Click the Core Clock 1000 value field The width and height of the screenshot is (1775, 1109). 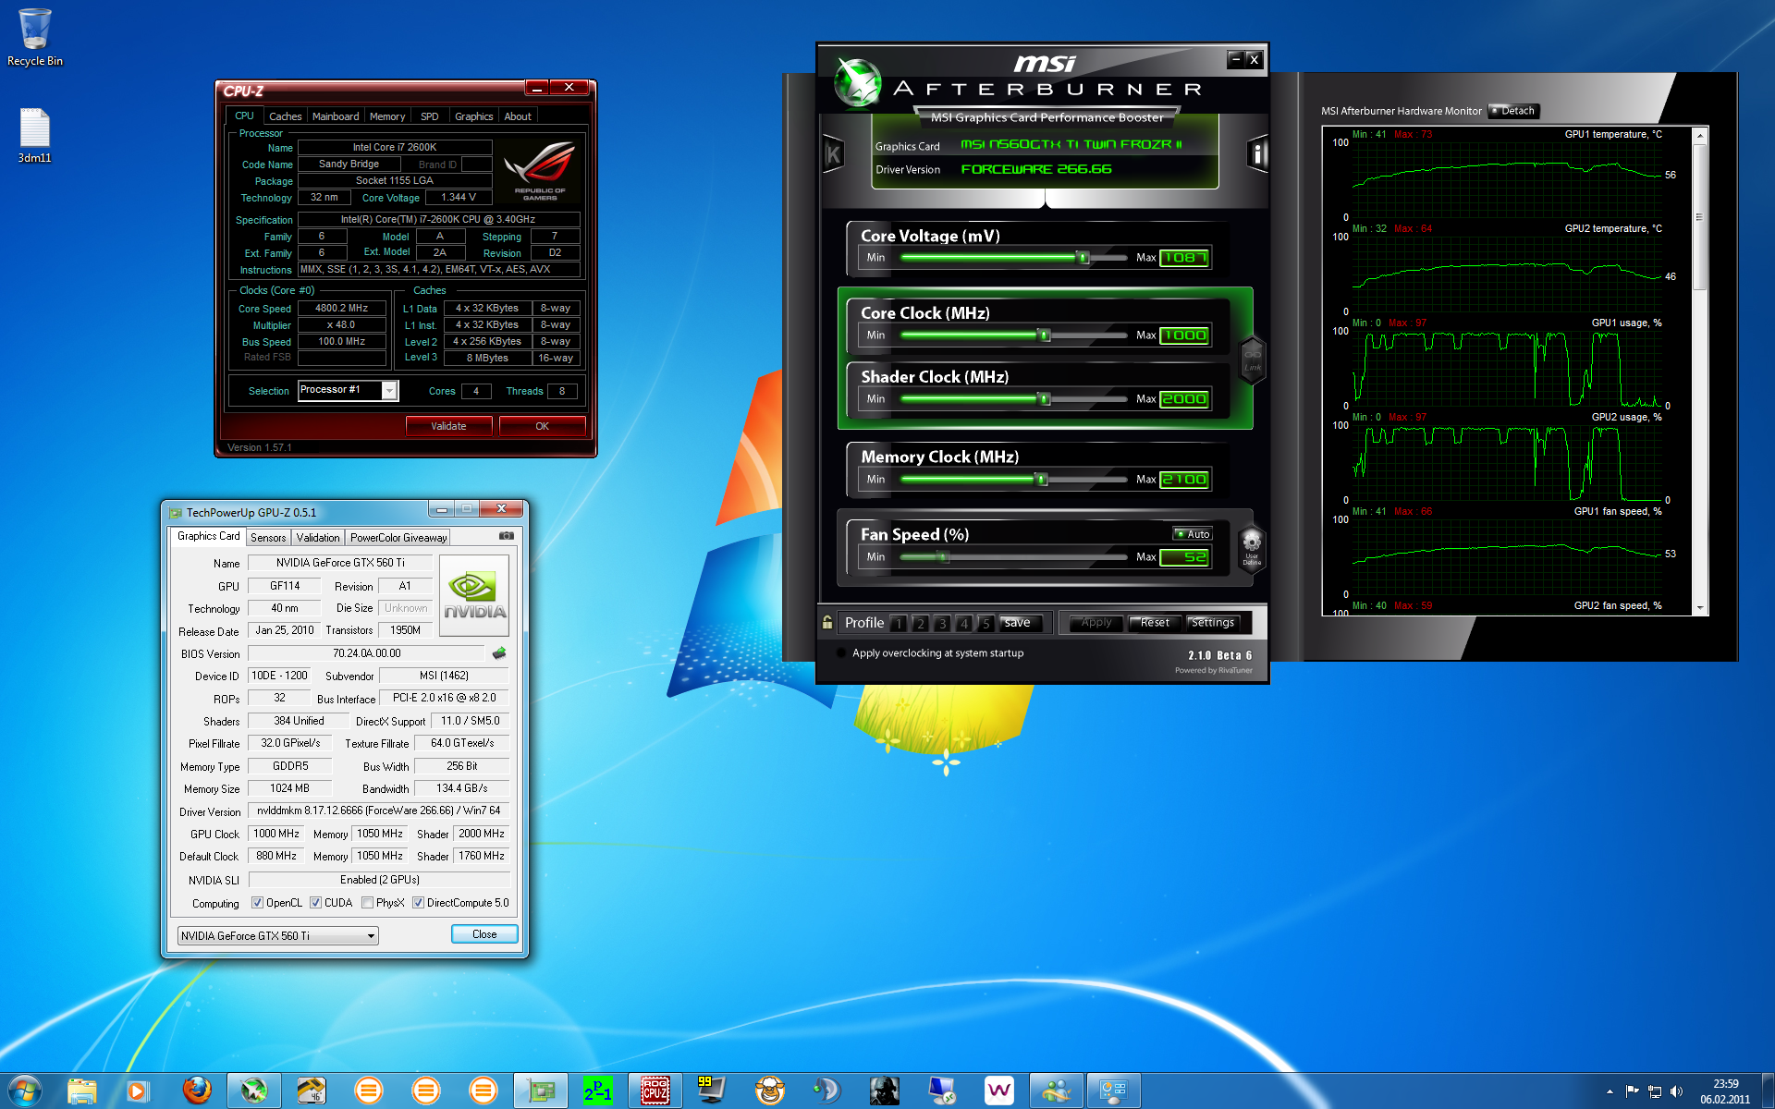[x=1185, y=335]
